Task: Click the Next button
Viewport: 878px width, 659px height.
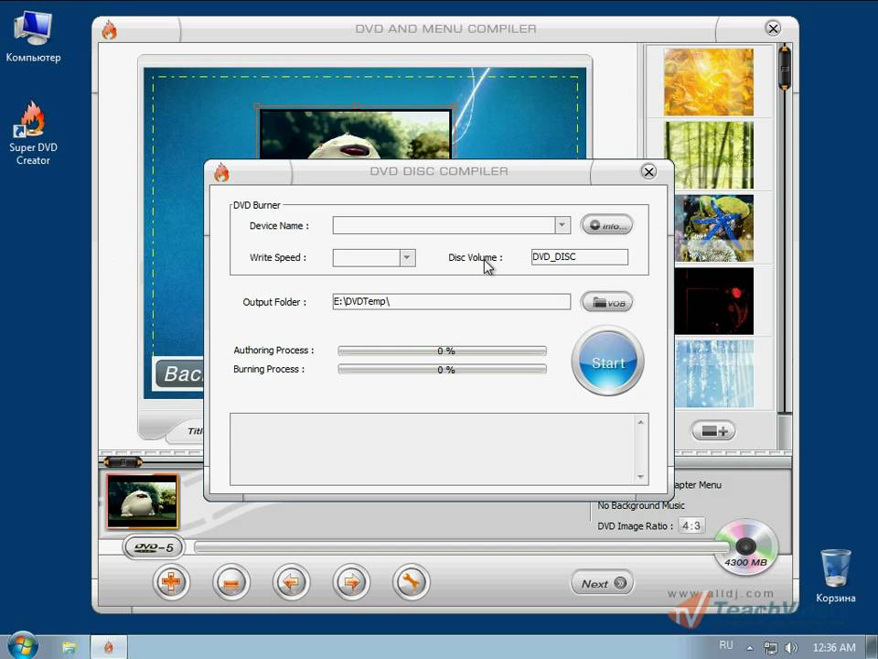Action: 603,583
